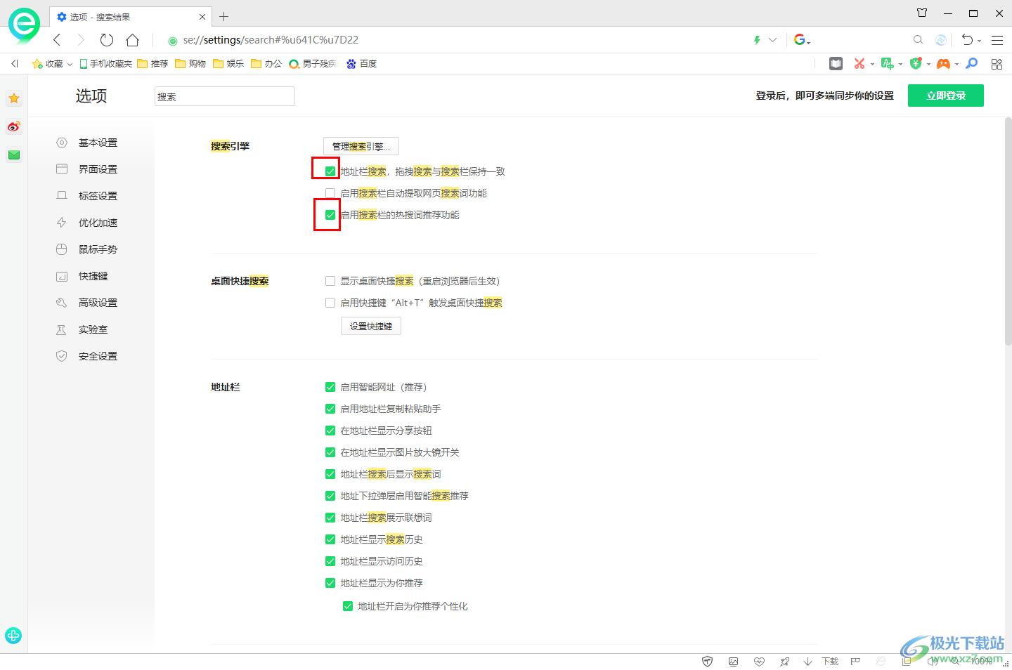This screenshot has width=1012, height=670.
Task: Open the 手机收藏夹 bookmark folder
Action: pyautogui.click(x=105, y=64)
